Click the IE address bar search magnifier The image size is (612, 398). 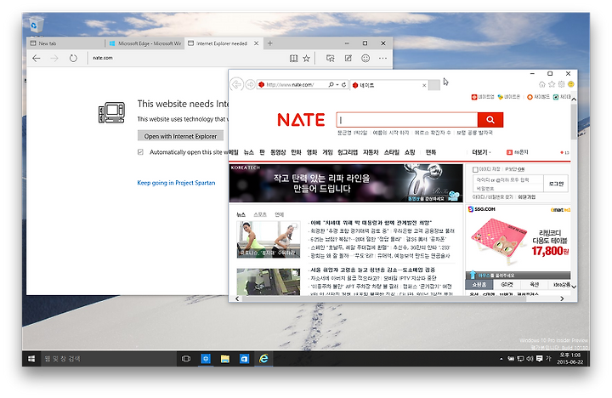tap(331, 84)
